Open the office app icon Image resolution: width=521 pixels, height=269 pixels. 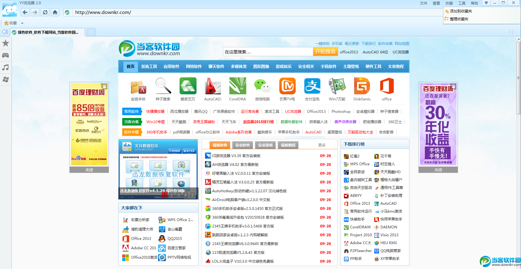(x=387, y=86)
